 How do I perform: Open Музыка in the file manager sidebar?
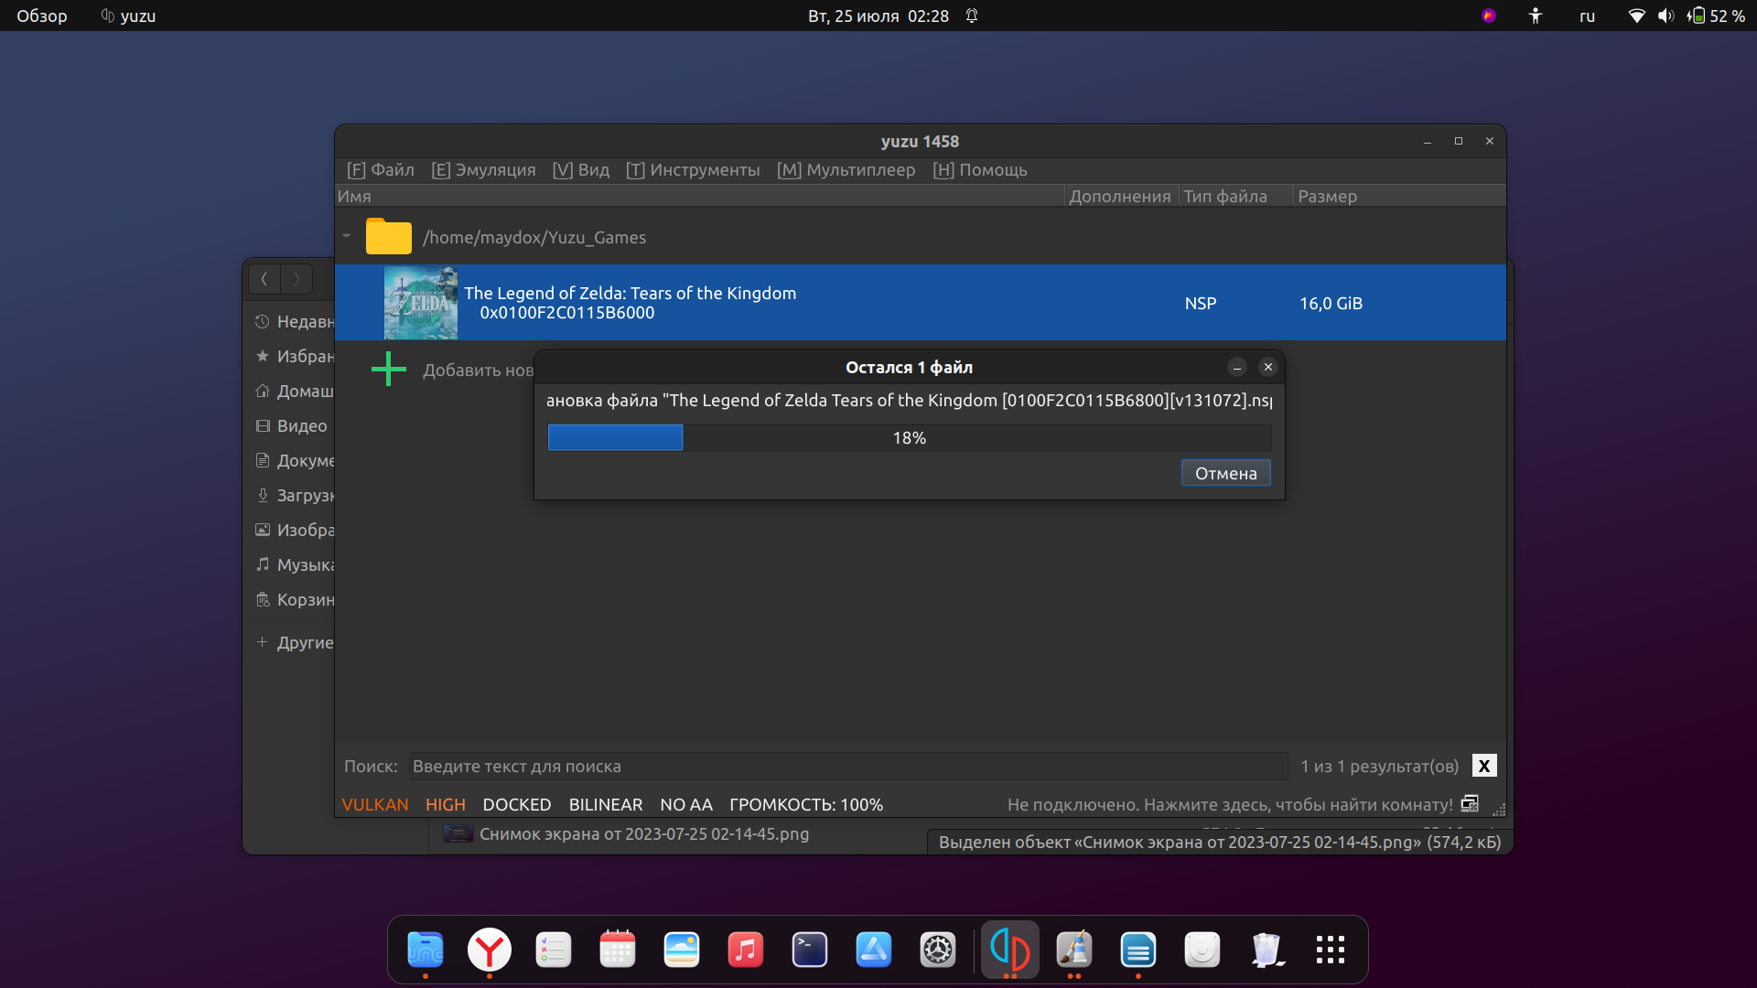[295, 564]
